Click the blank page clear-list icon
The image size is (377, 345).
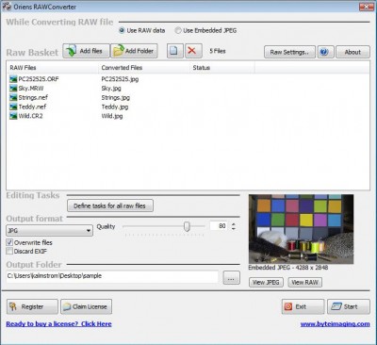point(175,51)
